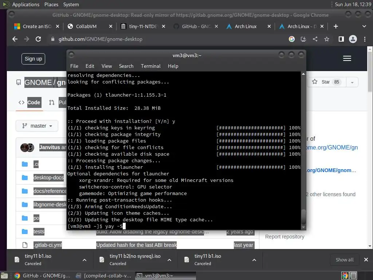
Task: Open the terminal Edit menu
Action: tap(90, 66)
